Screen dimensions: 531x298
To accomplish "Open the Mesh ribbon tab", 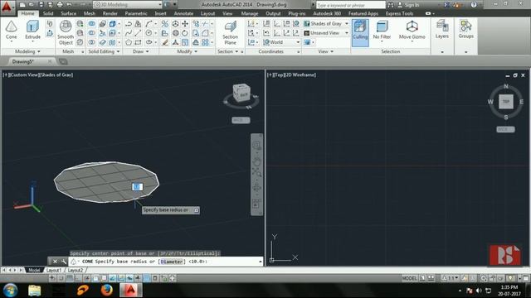I will coord(90,13).
